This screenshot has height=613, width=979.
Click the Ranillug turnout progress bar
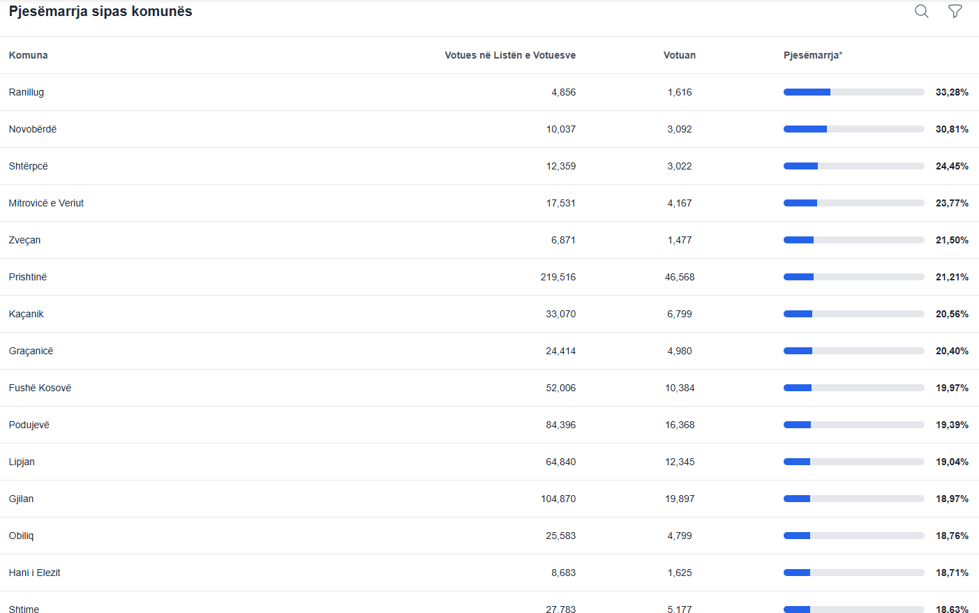(x=853, y=92)
